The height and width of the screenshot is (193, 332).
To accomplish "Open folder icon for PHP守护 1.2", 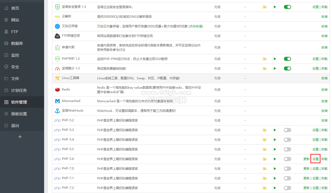I will (265, 59).
